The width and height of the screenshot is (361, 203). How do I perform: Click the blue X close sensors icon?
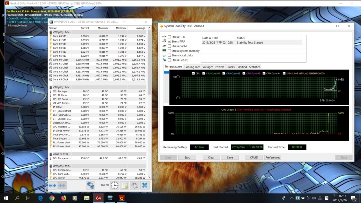click(x=145, y=185)
